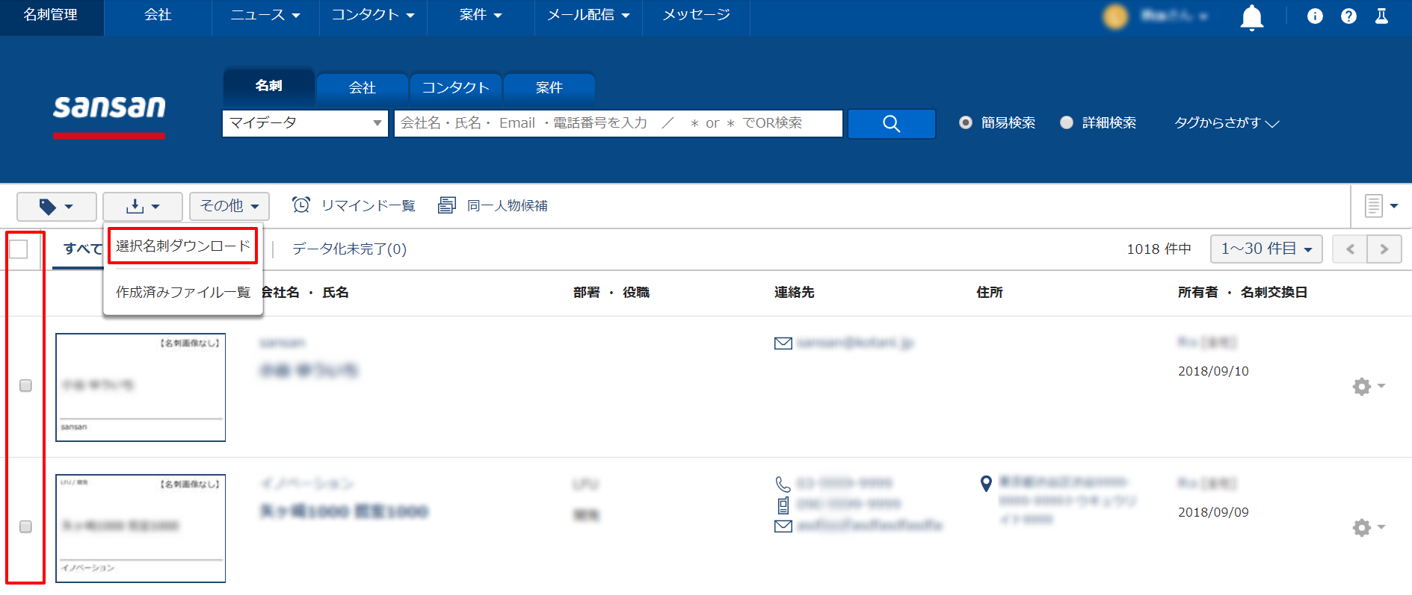The image size is (1412, 595).
Task: Go to next page arrow
Action: (x=1384, y=249)
